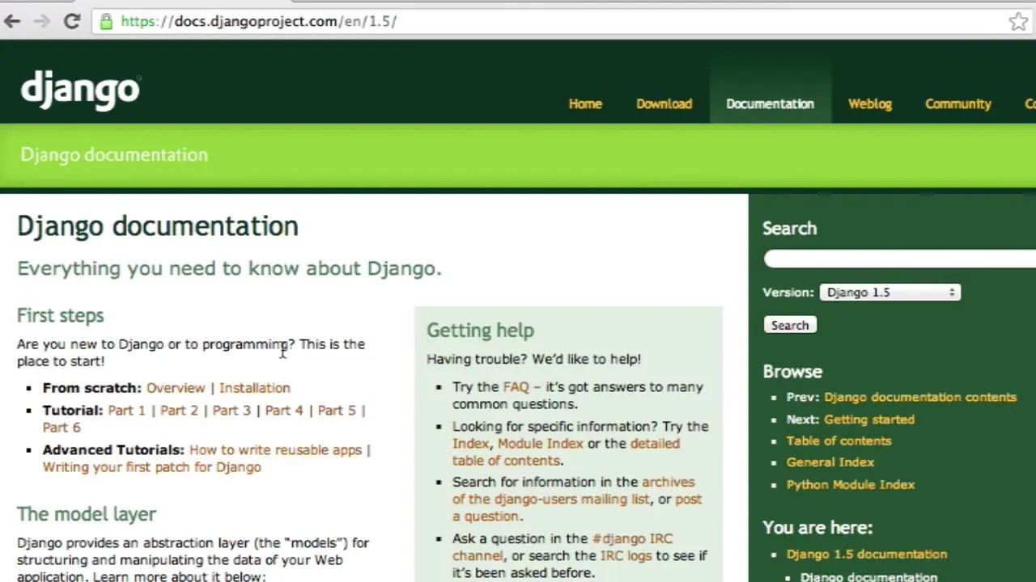Go to Next: Getting started

(869, 420)
